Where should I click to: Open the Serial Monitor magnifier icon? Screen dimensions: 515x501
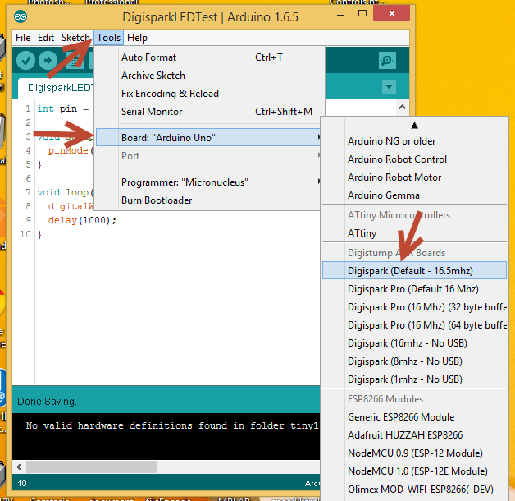[387, 61]
